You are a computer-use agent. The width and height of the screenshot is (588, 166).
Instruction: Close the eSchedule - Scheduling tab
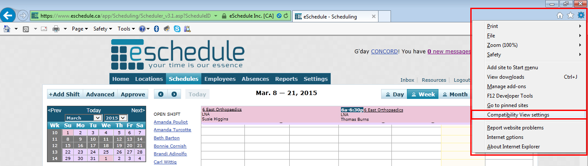coord(374,16)
